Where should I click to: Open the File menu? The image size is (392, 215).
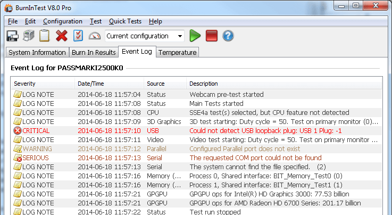pos(13,21)
